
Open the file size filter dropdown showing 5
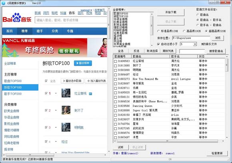tap(195, 44)
